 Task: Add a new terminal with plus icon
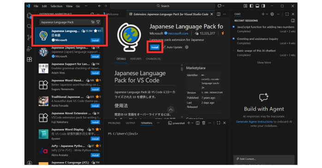pyautogui.click(x=189, y=123)
